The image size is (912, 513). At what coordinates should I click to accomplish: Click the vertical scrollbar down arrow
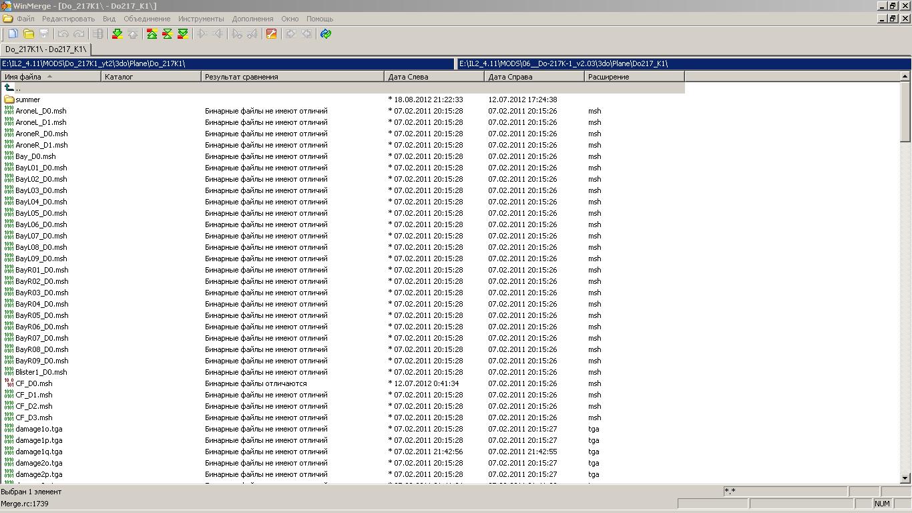(905, 478)
